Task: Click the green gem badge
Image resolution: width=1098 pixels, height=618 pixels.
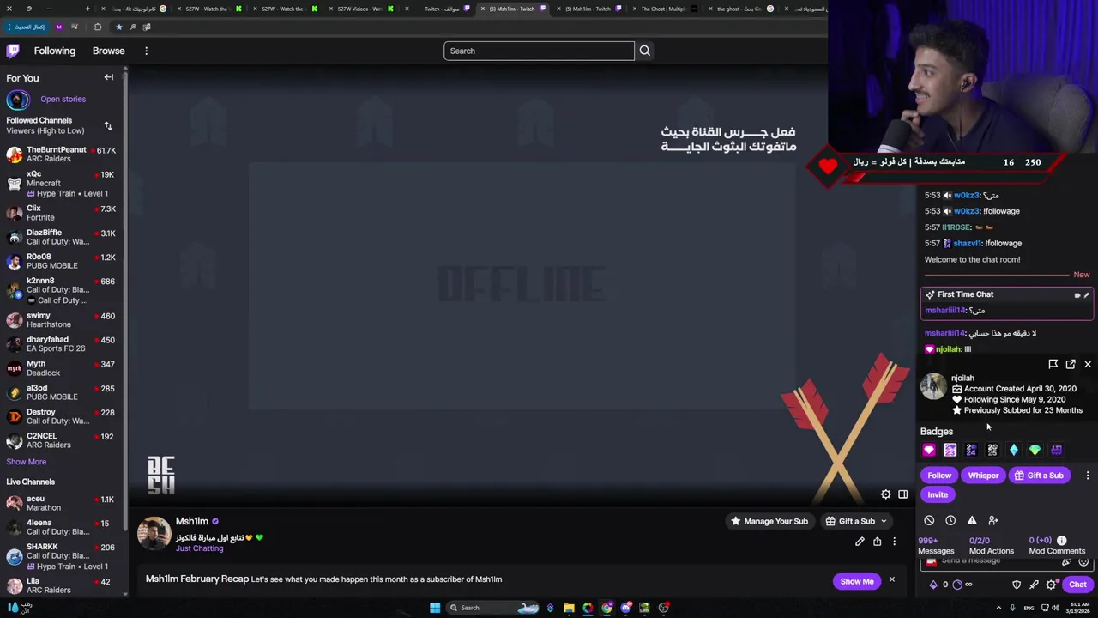Action: pyautogui.click(x=1035, y=450)
